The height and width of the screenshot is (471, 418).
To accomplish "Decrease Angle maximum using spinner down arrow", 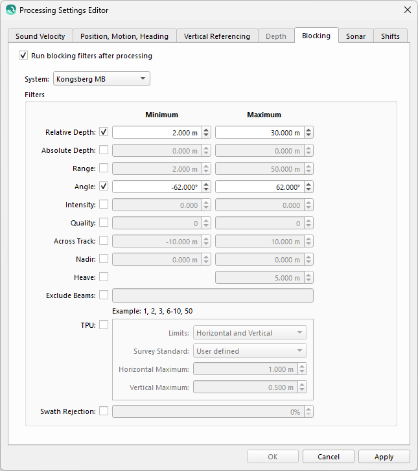I will tap(308, 190).
